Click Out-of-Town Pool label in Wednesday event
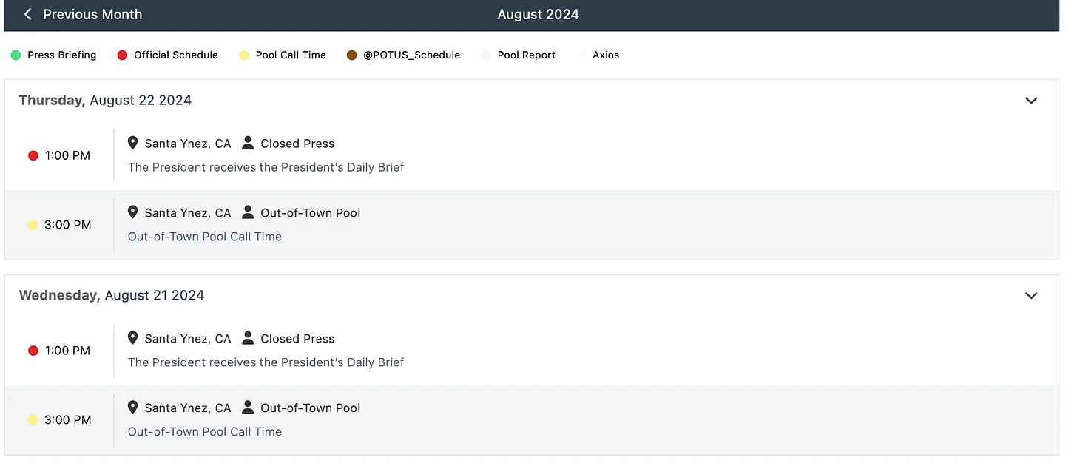Image resolution: width=1077 pixels, height=469 pixels. [311, 408]
